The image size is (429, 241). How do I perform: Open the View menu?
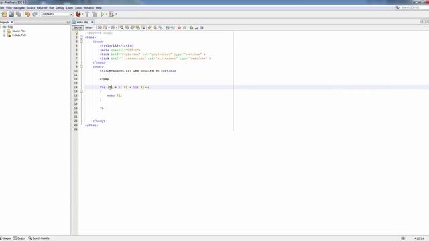pos(9,8)
